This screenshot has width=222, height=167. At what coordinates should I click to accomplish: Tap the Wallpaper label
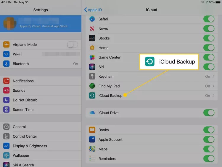(x=21, y=155)
